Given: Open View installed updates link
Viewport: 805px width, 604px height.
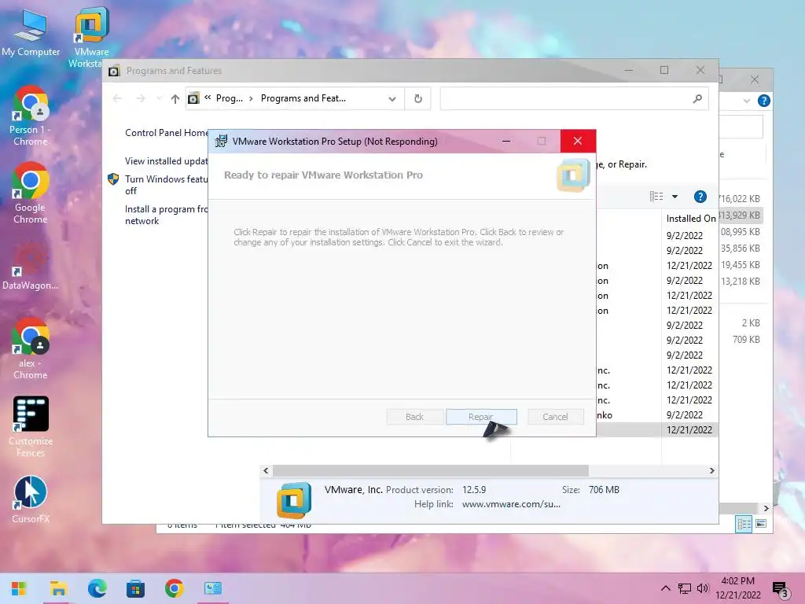Looking at the screenshot, I should point(167,161).
